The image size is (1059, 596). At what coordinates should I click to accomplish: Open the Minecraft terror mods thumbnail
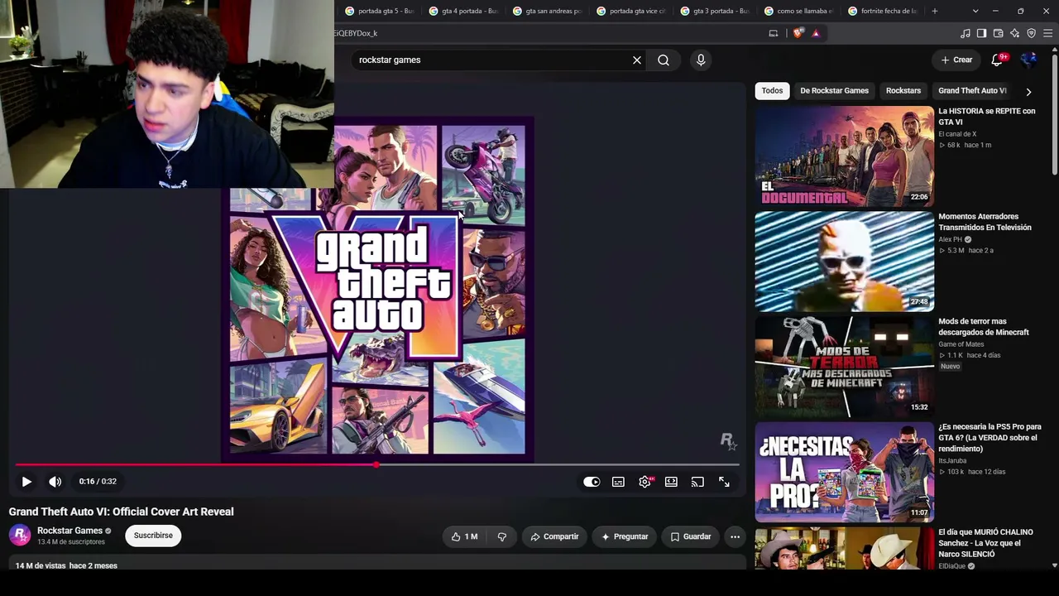click(844, 367)
